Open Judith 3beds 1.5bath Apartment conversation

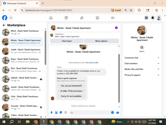pyautogui.click(x=22, y=51)
